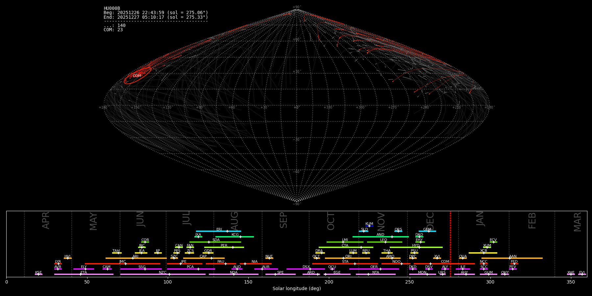Select the dark green SDA shower bar

point(215,242)
